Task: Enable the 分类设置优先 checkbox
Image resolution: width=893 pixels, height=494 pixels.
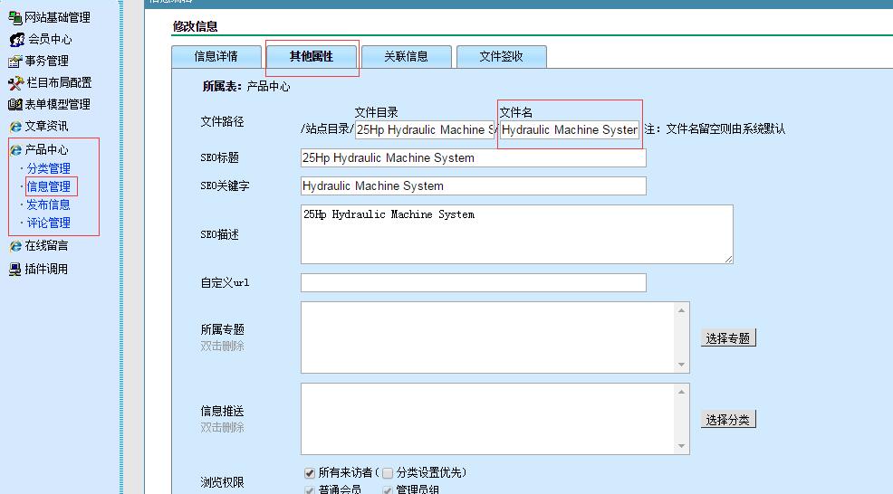Action: click(x=388, y=472)
